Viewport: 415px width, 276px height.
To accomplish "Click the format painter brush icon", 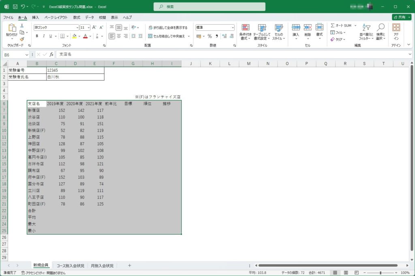I will point(22,39).
